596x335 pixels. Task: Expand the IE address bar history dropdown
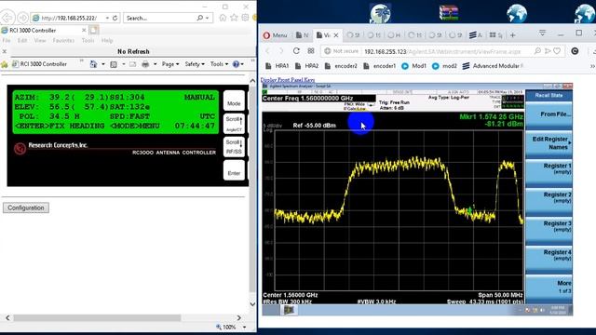(x=108, y=18)
